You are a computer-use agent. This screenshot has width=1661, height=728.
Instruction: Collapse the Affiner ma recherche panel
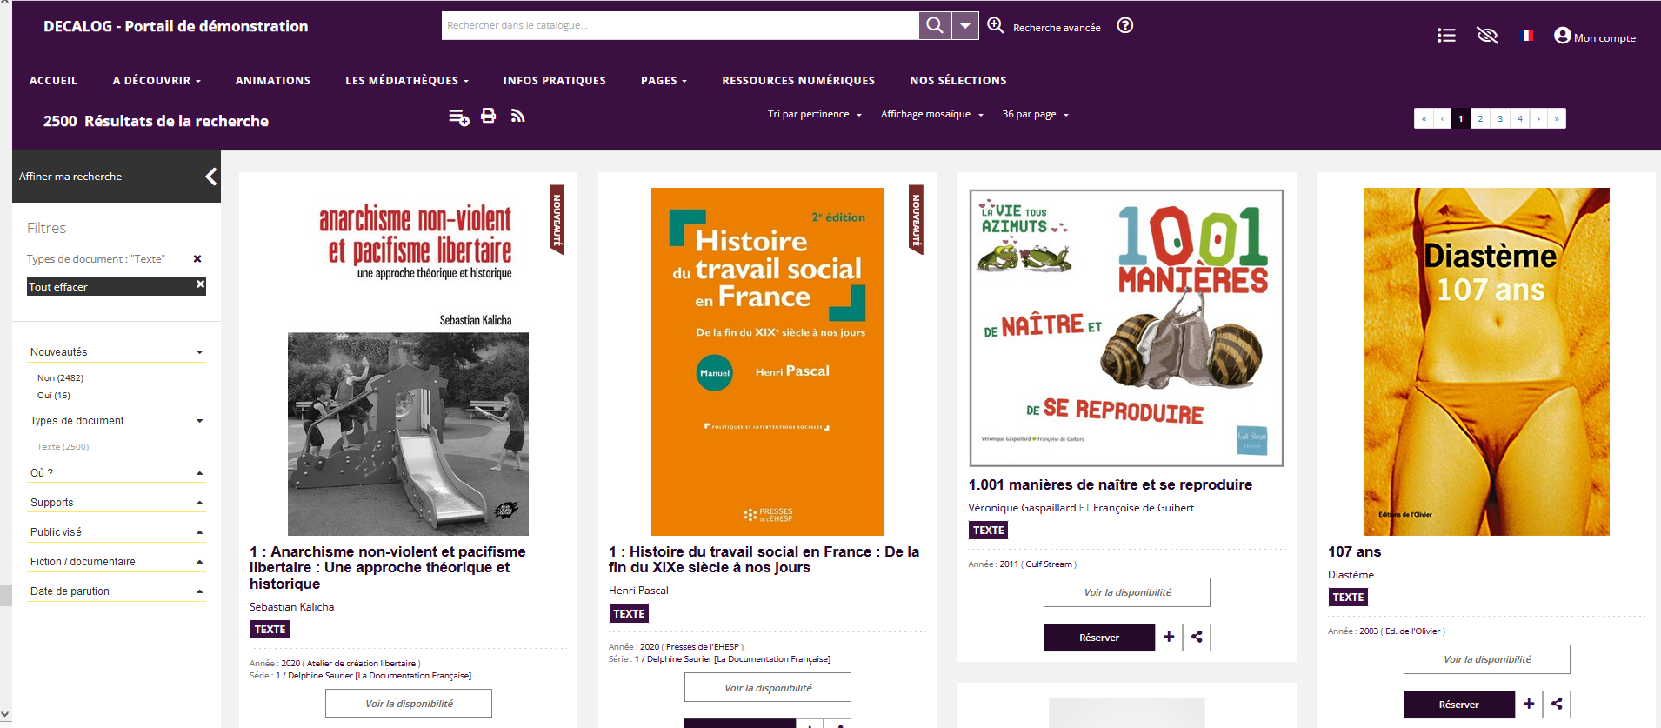click(x=210, y=177)
